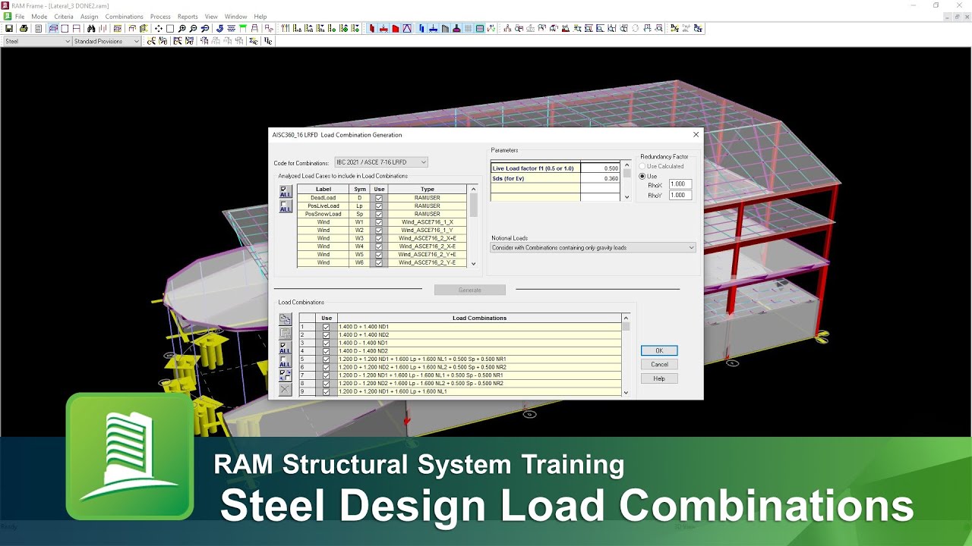Click the analyzed load cases scrollbar thumb
Image resolution: width=972 pixels, height=546 pixels.
tap(474, 205)
